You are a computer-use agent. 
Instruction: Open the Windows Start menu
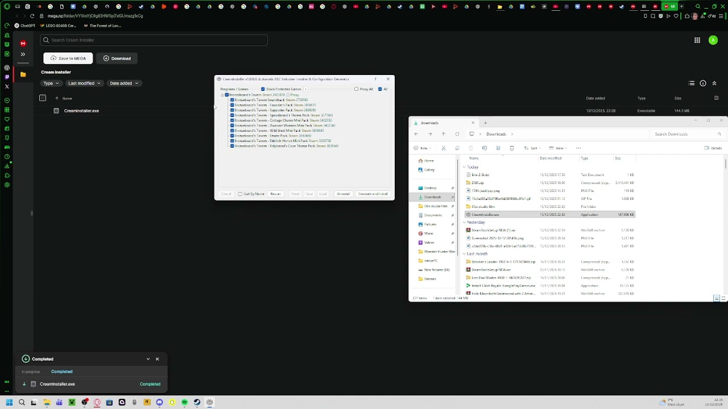click(x=9, y=403)
